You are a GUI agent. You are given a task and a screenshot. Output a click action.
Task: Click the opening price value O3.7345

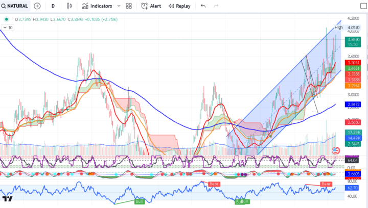pos(23,19)
